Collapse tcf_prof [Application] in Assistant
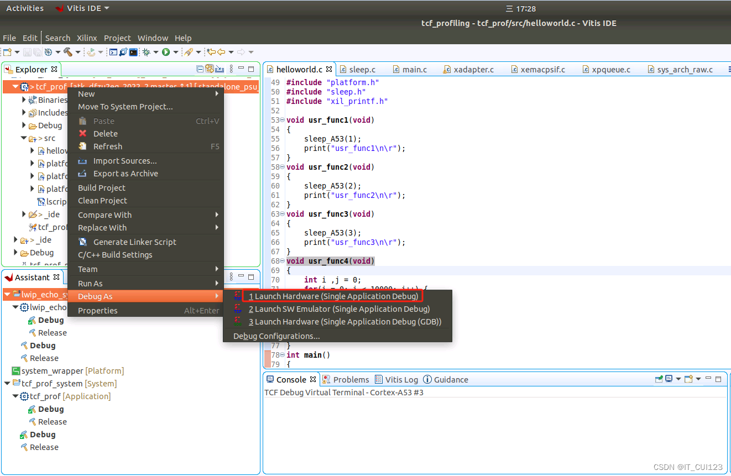 [15, 396]
